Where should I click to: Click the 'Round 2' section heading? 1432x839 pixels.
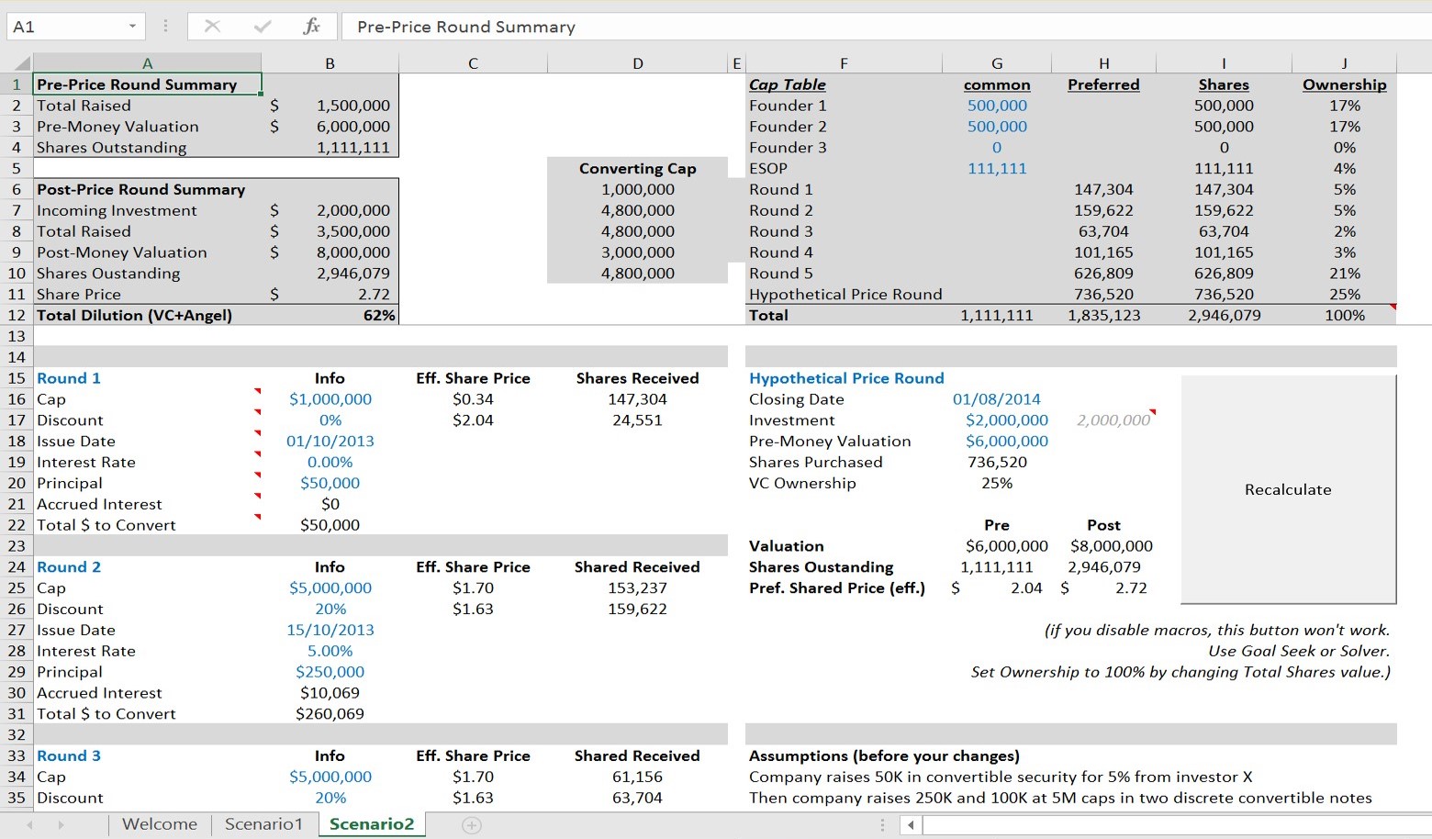(x=69, y=567)
